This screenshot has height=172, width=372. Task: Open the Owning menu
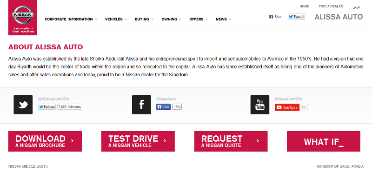coord(172,19)
